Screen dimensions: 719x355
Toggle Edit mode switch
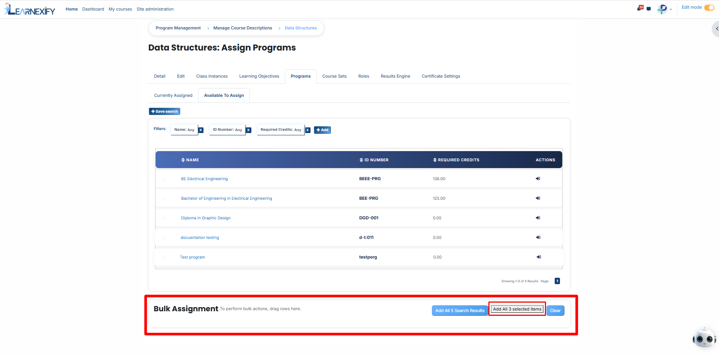(709, 8)
